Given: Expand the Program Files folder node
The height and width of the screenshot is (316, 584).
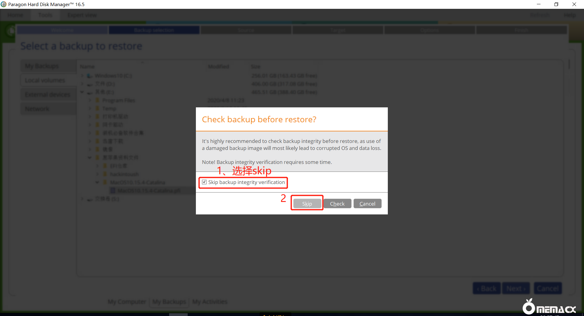Looking at the screenshot, I should click(x=90, y=100).
